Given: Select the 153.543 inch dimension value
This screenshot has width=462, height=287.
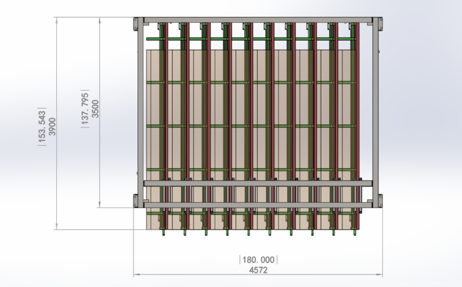Looking at the screenshot, I should (x=42, y=127).
